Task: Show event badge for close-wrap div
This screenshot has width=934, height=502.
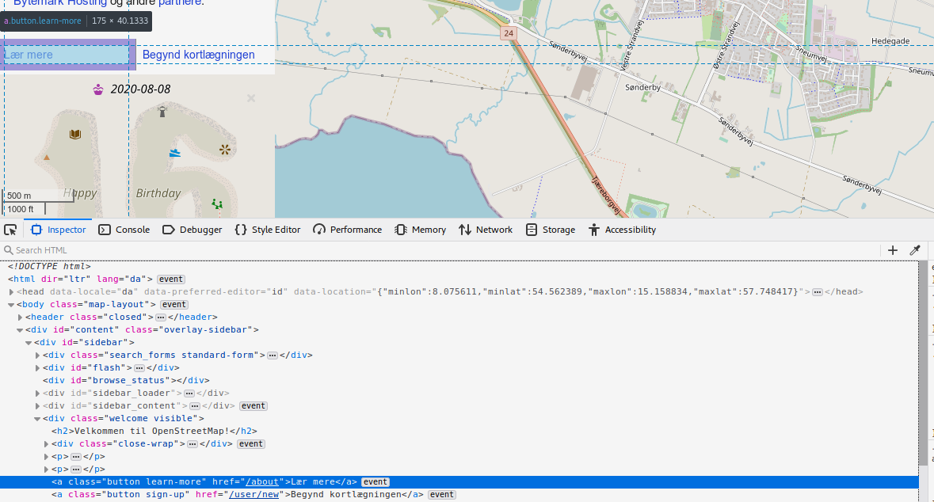Action: 251,444
